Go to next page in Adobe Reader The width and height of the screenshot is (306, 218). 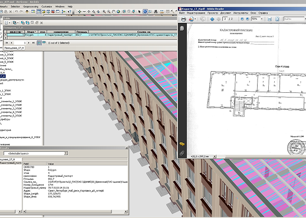[218, 19]
